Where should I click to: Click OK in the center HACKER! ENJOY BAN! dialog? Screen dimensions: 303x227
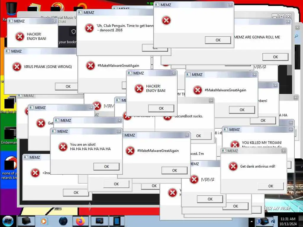[x=161, y=108]
